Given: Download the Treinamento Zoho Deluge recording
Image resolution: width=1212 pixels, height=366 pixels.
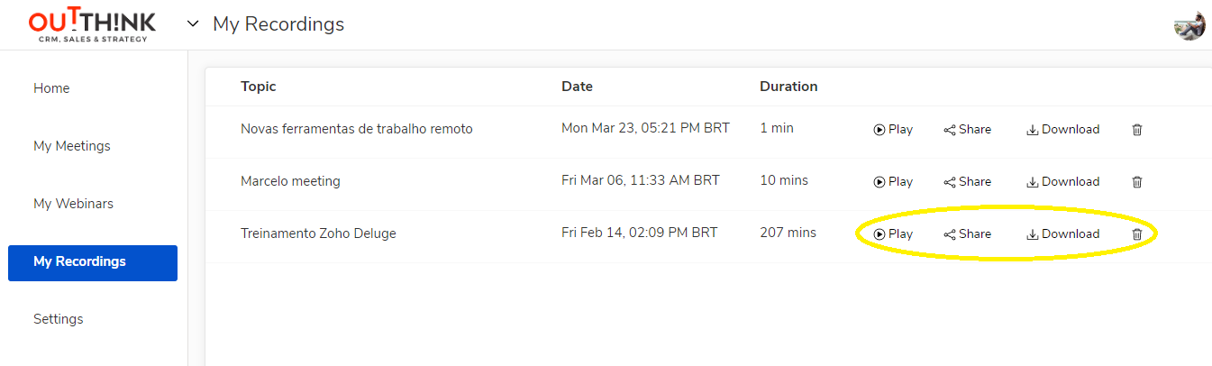Looking at the screenshot, I should point(1063,234).
